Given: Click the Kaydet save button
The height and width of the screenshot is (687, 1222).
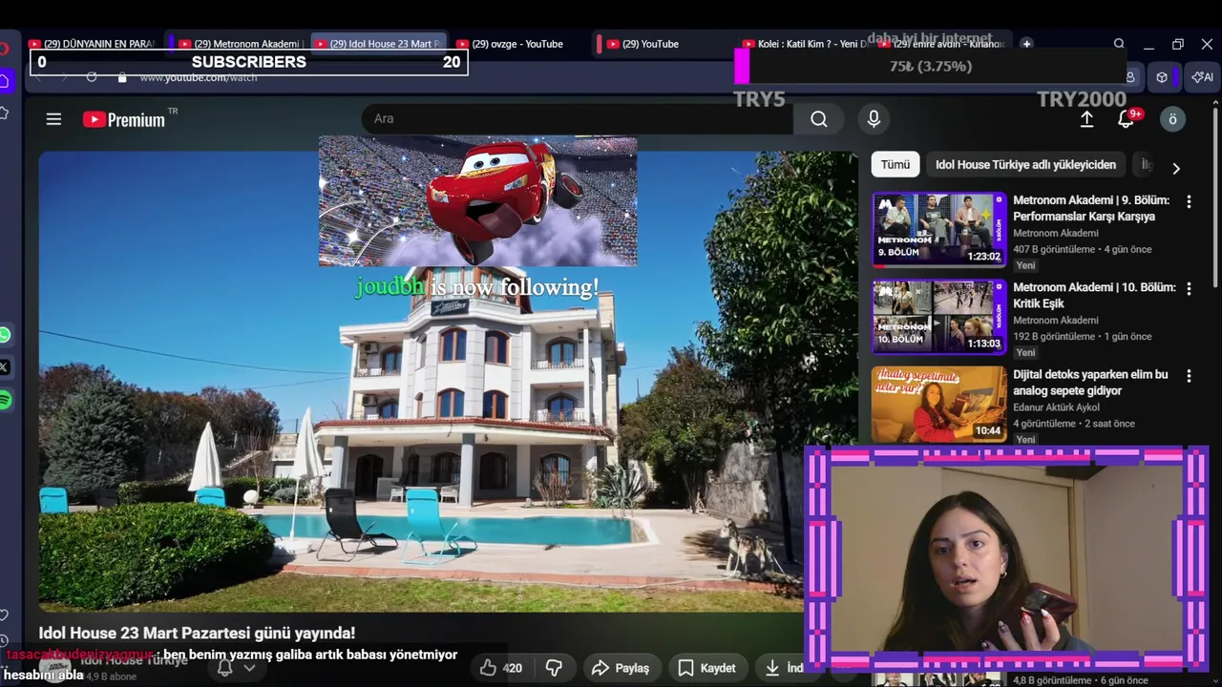Looking at the screenshot, I should [x=706, y=668].
